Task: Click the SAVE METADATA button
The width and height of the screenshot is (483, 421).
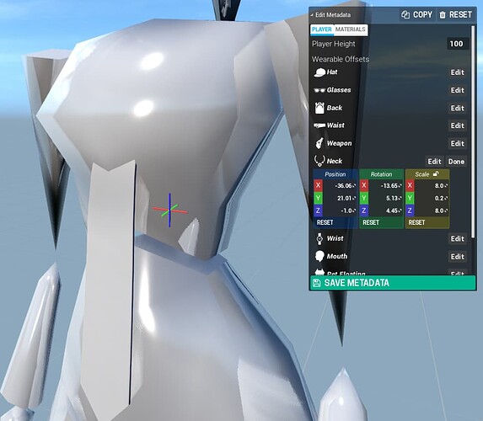Action: (x=393, y=283)
